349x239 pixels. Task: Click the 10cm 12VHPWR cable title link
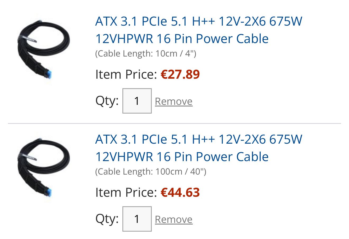coord(198,30)
